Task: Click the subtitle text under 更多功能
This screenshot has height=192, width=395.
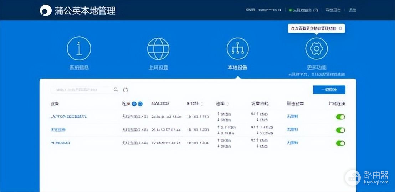Action: 317,74
